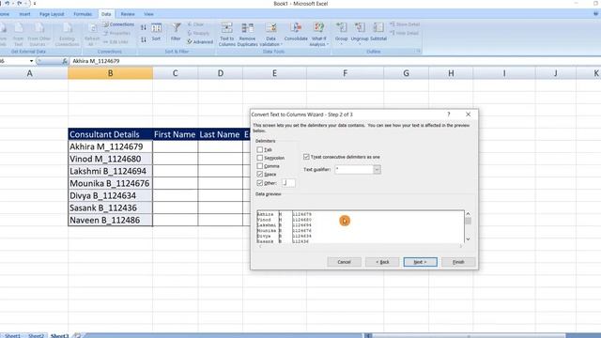The image size is (601, 338).
Task: Switch to the Formulas tab
Action: (83, 14)
